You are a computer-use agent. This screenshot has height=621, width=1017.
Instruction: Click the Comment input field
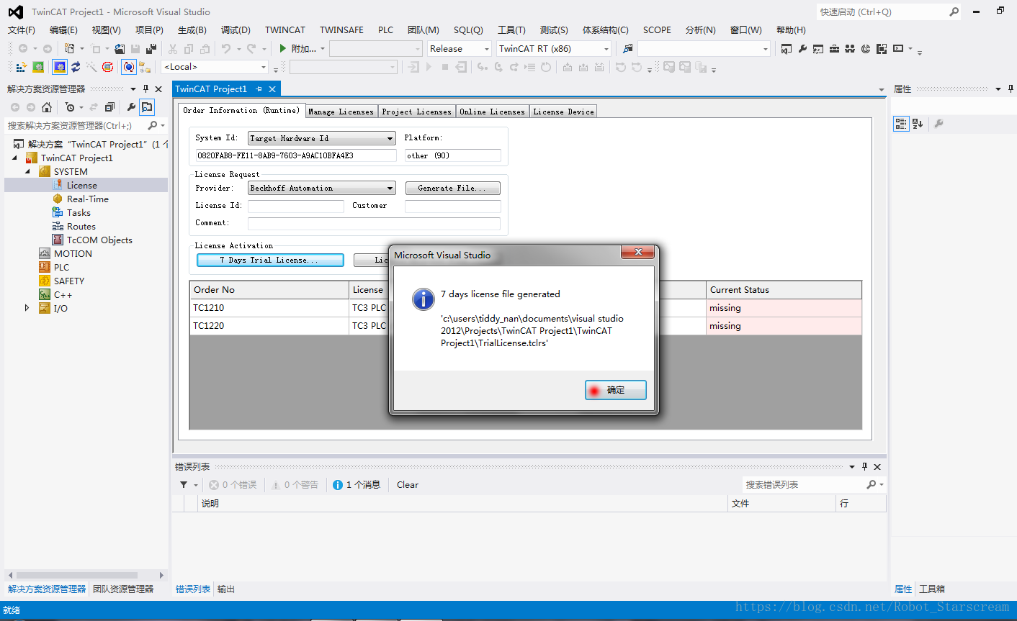point(374,223)
